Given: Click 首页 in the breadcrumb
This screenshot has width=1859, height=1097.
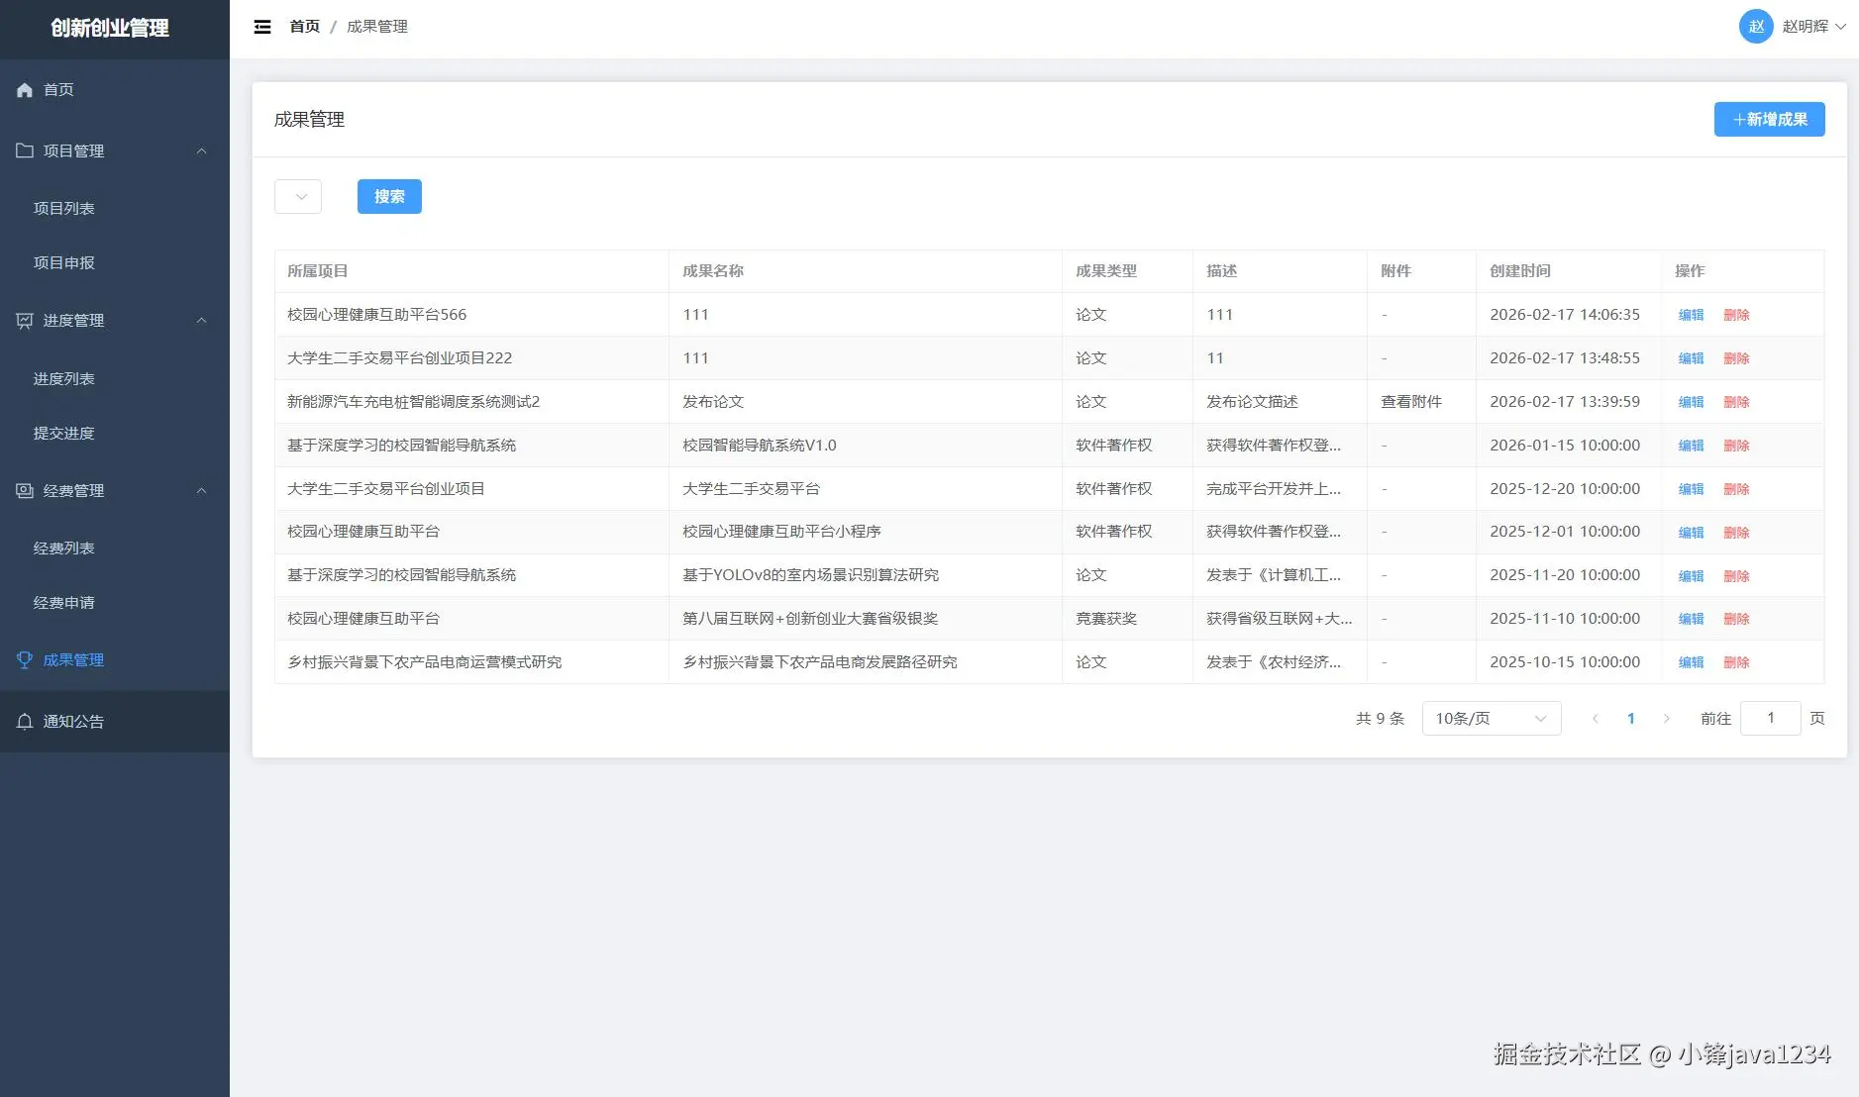Looking at the screenshot, I should (x=305, y=27).
